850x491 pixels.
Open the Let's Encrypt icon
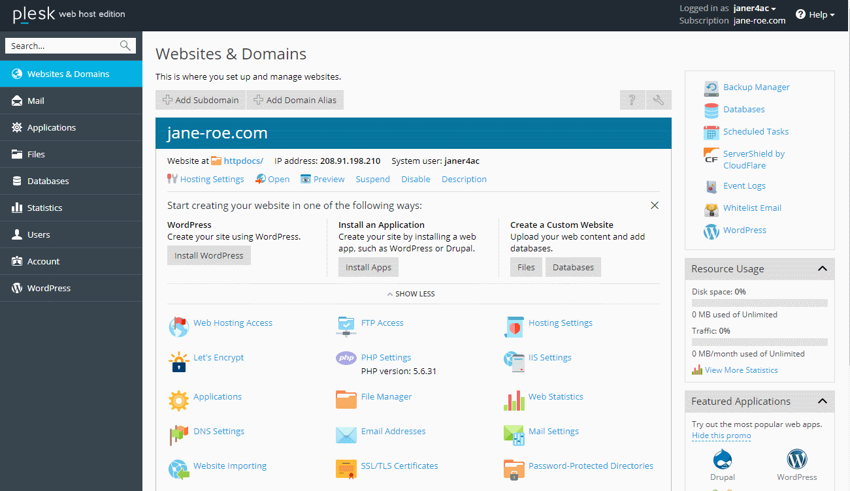tap(178, 361)
